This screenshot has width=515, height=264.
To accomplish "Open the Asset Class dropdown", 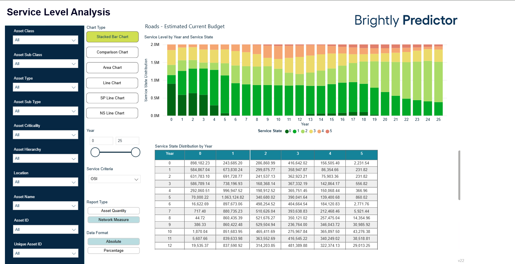I will click(x=45, y=40).
